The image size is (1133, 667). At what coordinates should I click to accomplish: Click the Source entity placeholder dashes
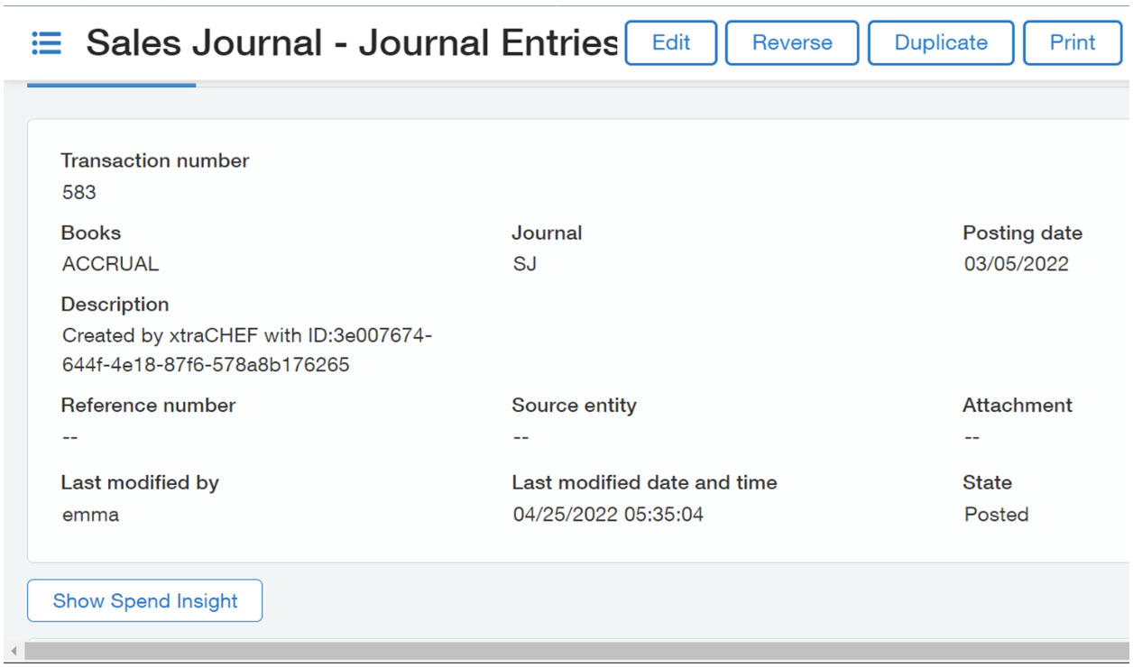[520, 436]
